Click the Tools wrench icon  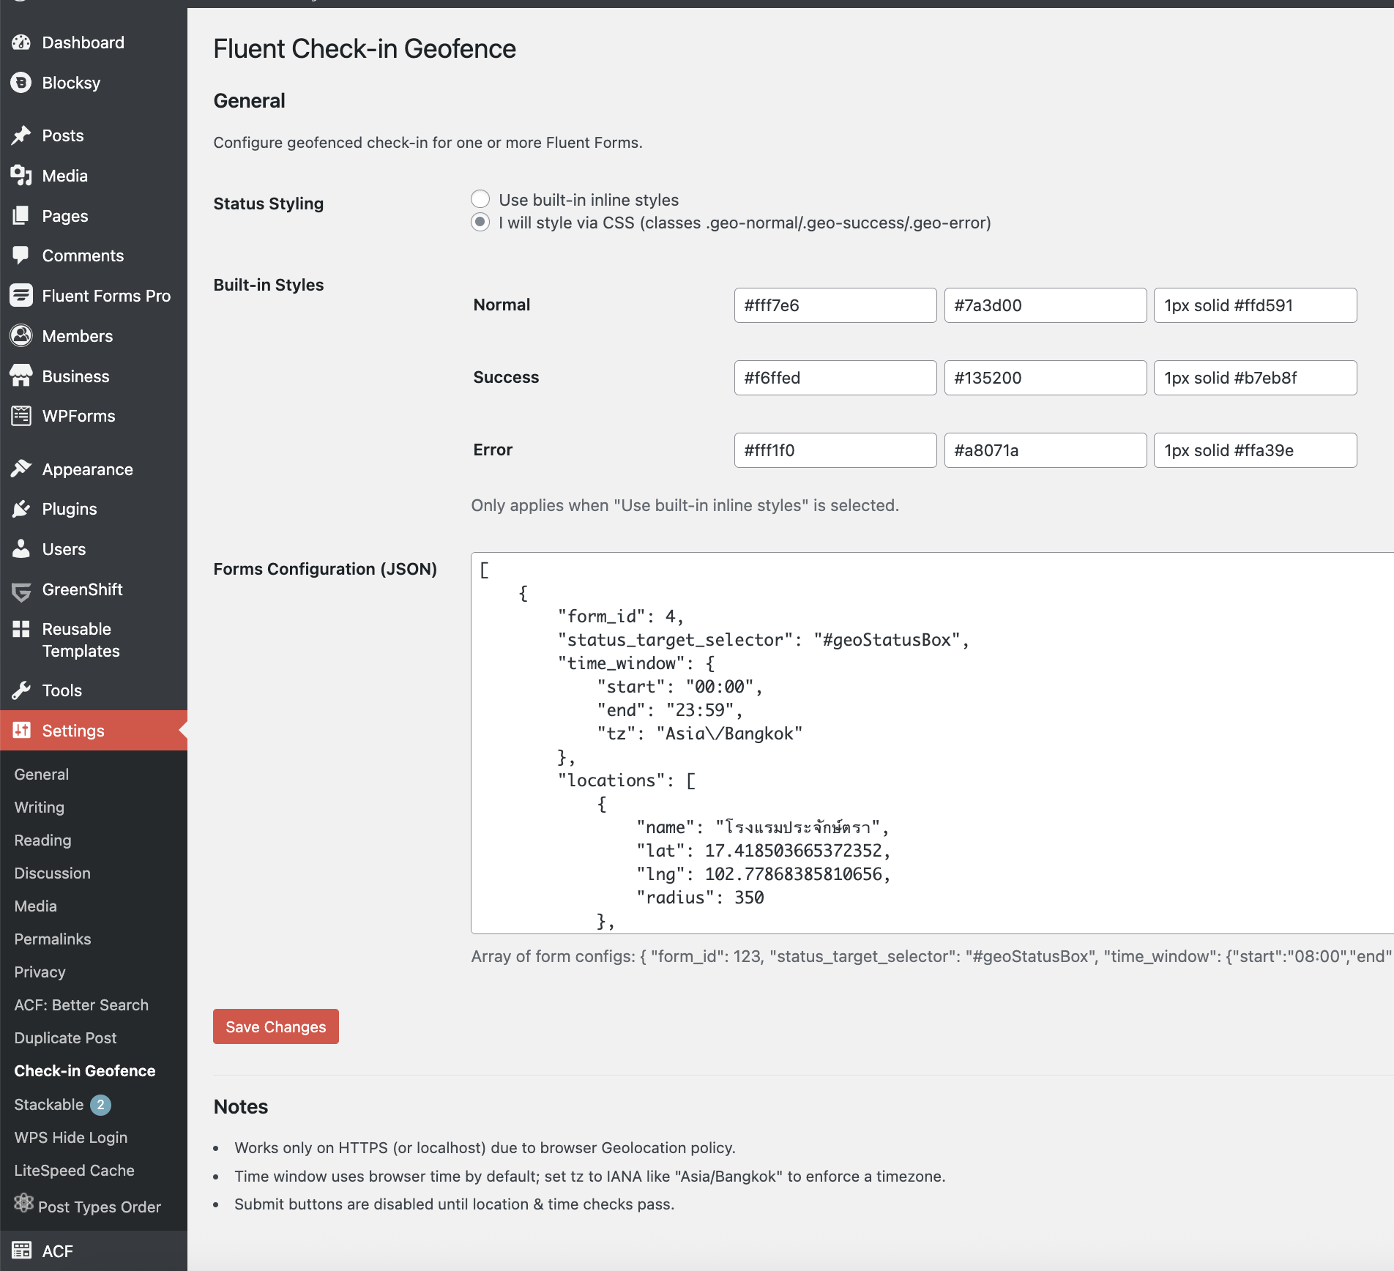(21, 690)
